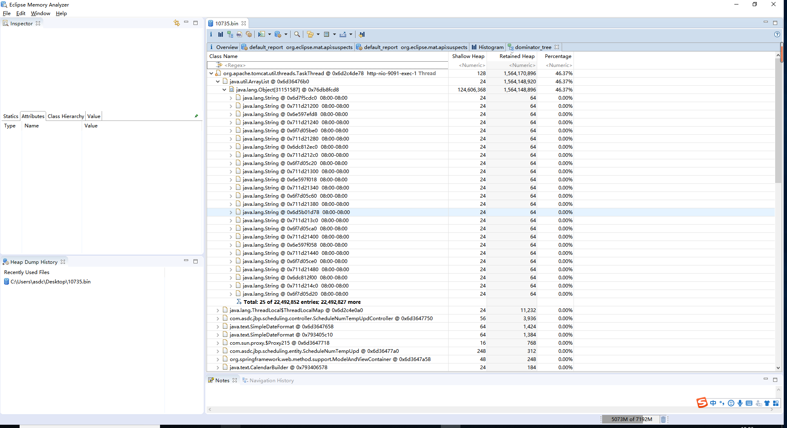
Task: Switch to the Histogram tab
Action: [x=487, y=47]
